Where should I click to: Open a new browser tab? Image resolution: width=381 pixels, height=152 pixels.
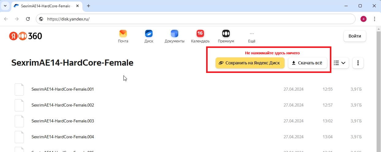pos(89,6)
